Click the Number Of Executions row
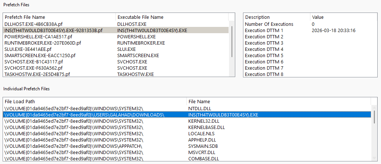381x164 pixels. click(x=269, y=24)
